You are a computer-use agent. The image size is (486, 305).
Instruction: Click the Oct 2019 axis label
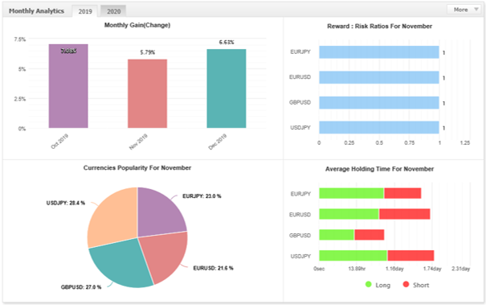point(59,142)
